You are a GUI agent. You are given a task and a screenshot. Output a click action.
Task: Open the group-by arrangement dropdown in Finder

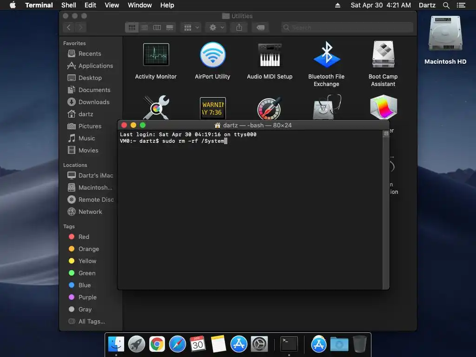[191, 27]
